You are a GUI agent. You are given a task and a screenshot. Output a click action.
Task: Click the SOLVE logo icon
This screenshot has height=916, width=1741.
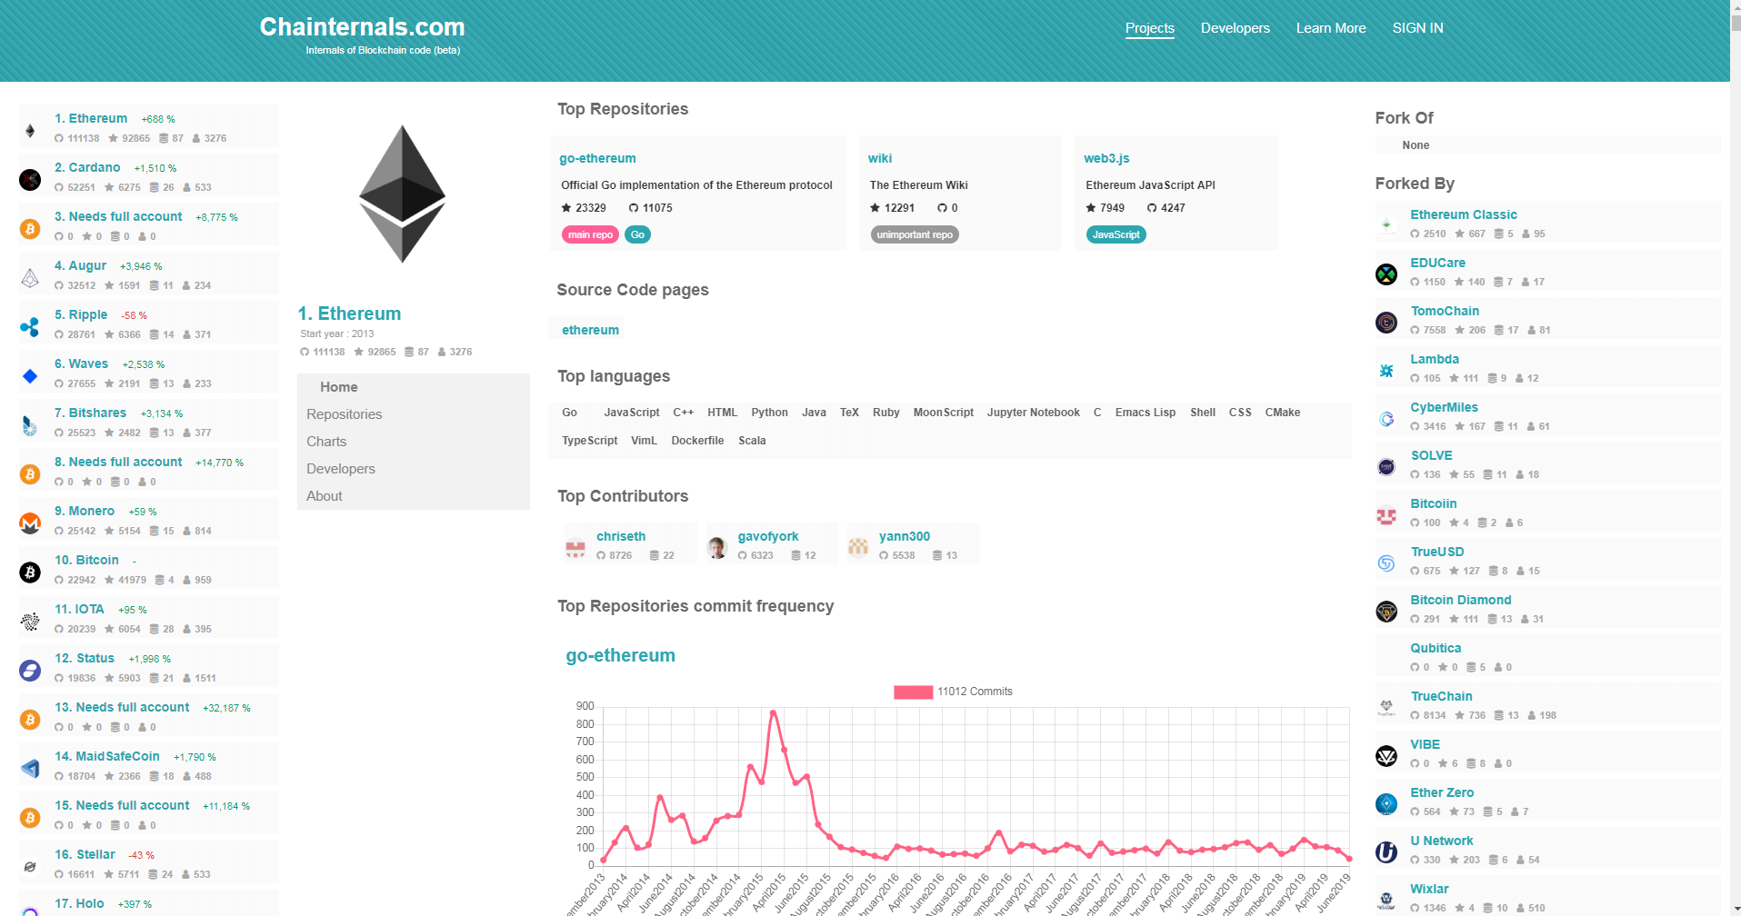click(1386, 466)
